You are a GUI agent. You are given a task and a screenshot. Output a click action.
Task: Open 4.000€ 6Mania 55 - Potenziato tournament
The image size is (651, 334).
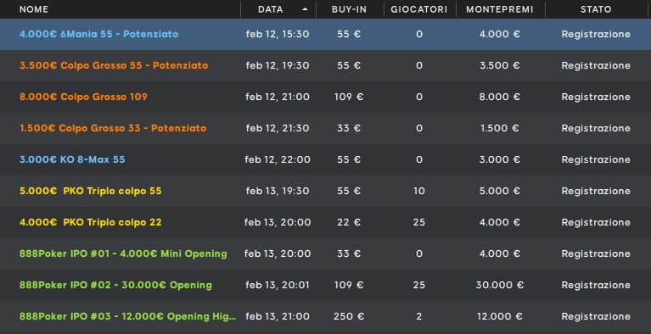pyautogui.click(x=98, y=34)
